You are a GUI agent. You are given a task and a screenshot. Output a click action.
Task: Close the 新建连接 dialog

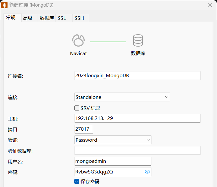[210, 5]
